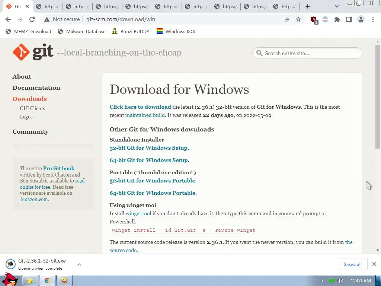Open the yellow taskbar icon beside Start
The height and width of the screenshot is (286, 381).
point(30,281)
